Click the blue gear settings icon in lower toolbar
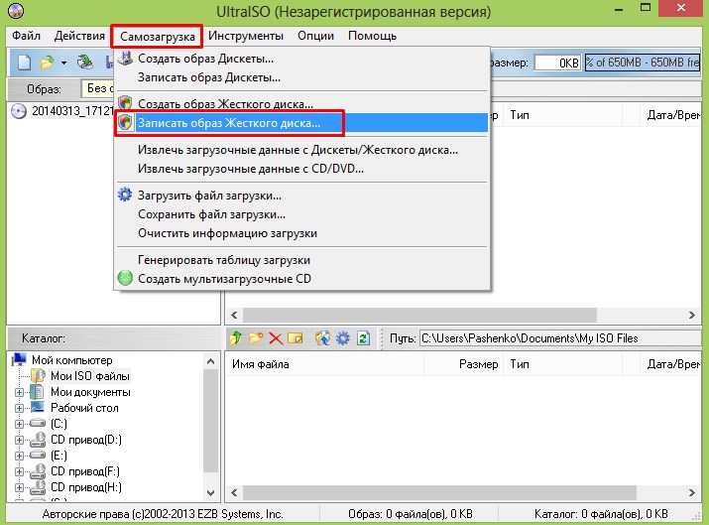Viewport: 709px width, 525px height. pos(343,338)
